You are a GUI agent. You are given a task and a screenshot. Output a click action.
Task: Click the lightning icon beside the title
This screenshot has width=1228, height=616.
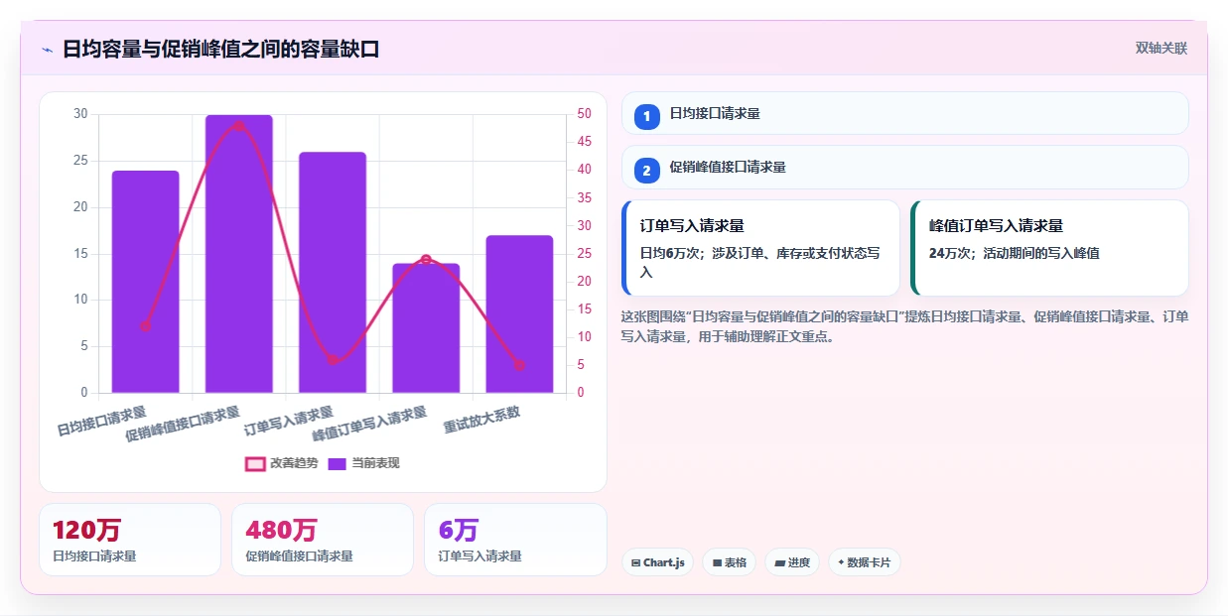pos(48,50)
